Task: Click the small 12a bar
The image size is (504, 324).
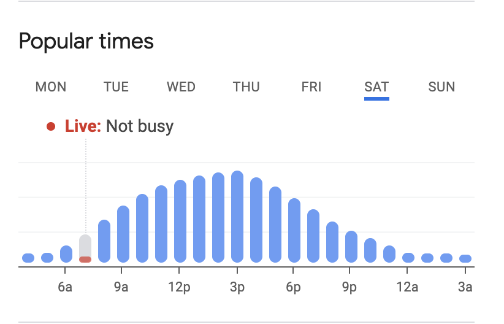Action: click(408, 258)
